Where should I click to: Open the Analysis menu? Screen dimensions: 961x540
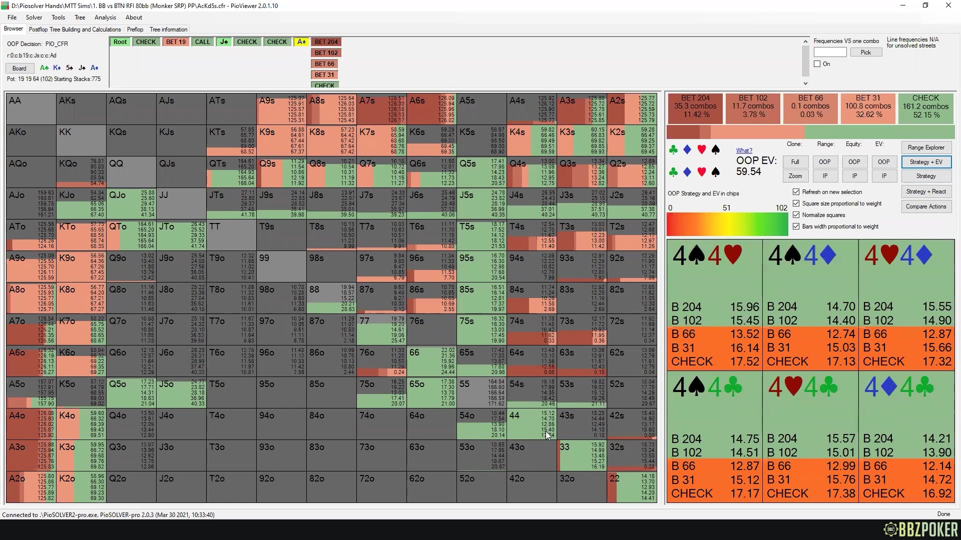[x=105, y=17]
